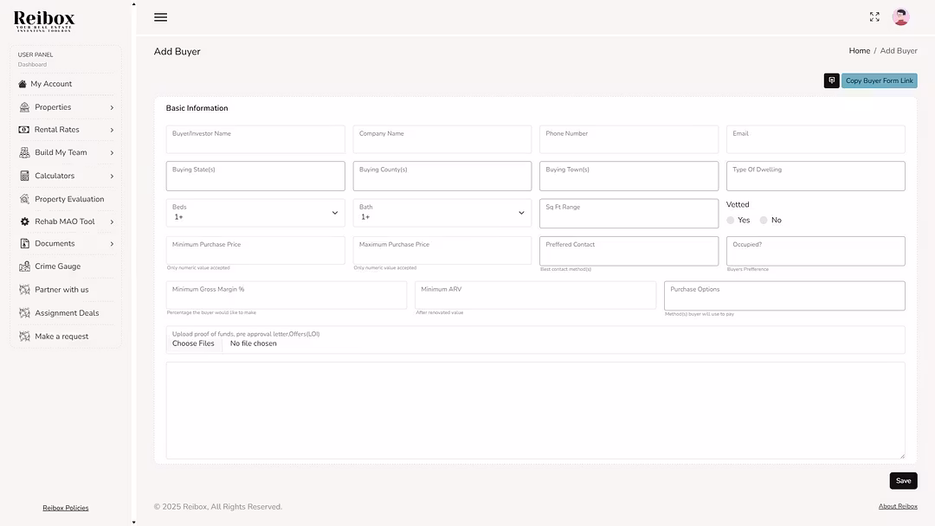Click the My Account home icon

(x=23, y=84)
